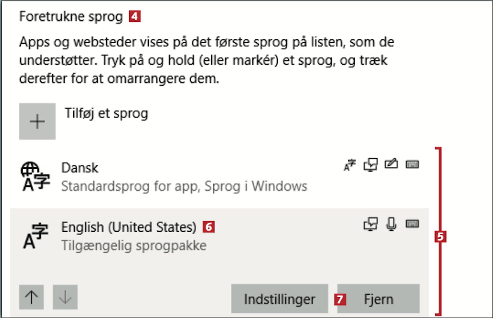Click the English language A-character icon
Viewport: 493px width, 318px height.
35,236
